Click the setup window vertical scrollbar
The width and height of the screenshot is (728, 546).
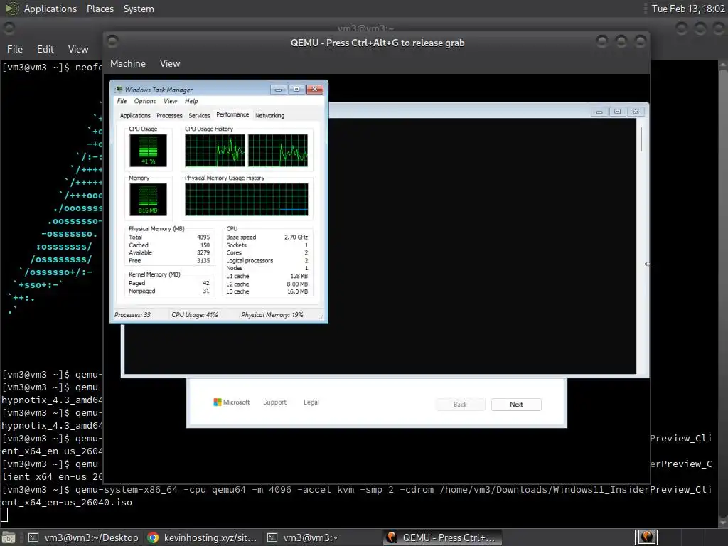641,139
